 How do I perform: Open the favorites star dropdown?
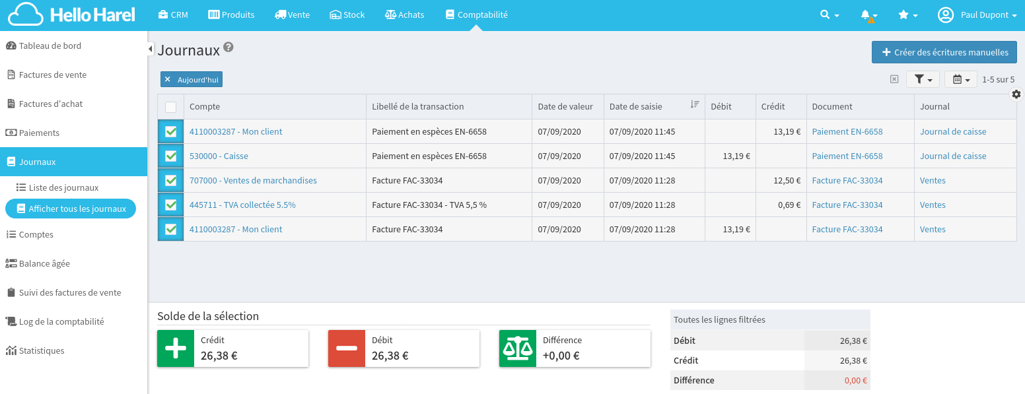pos(907,15)
